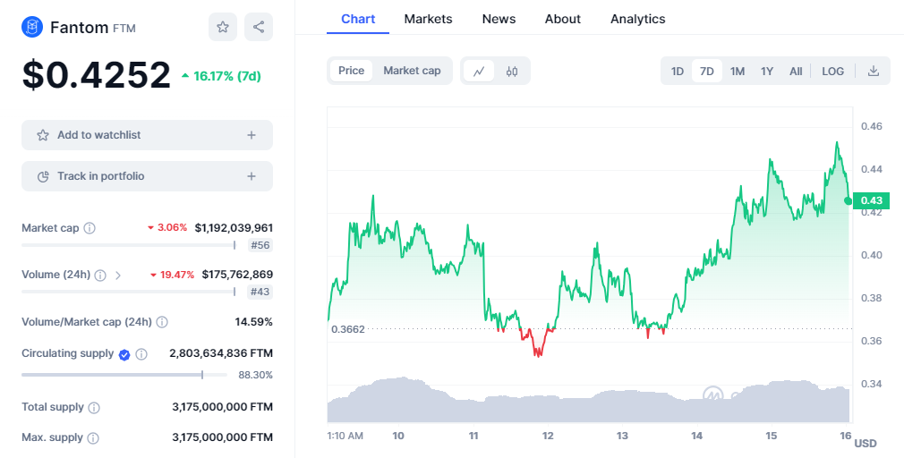Set chart range to 1M

[738, 72]
